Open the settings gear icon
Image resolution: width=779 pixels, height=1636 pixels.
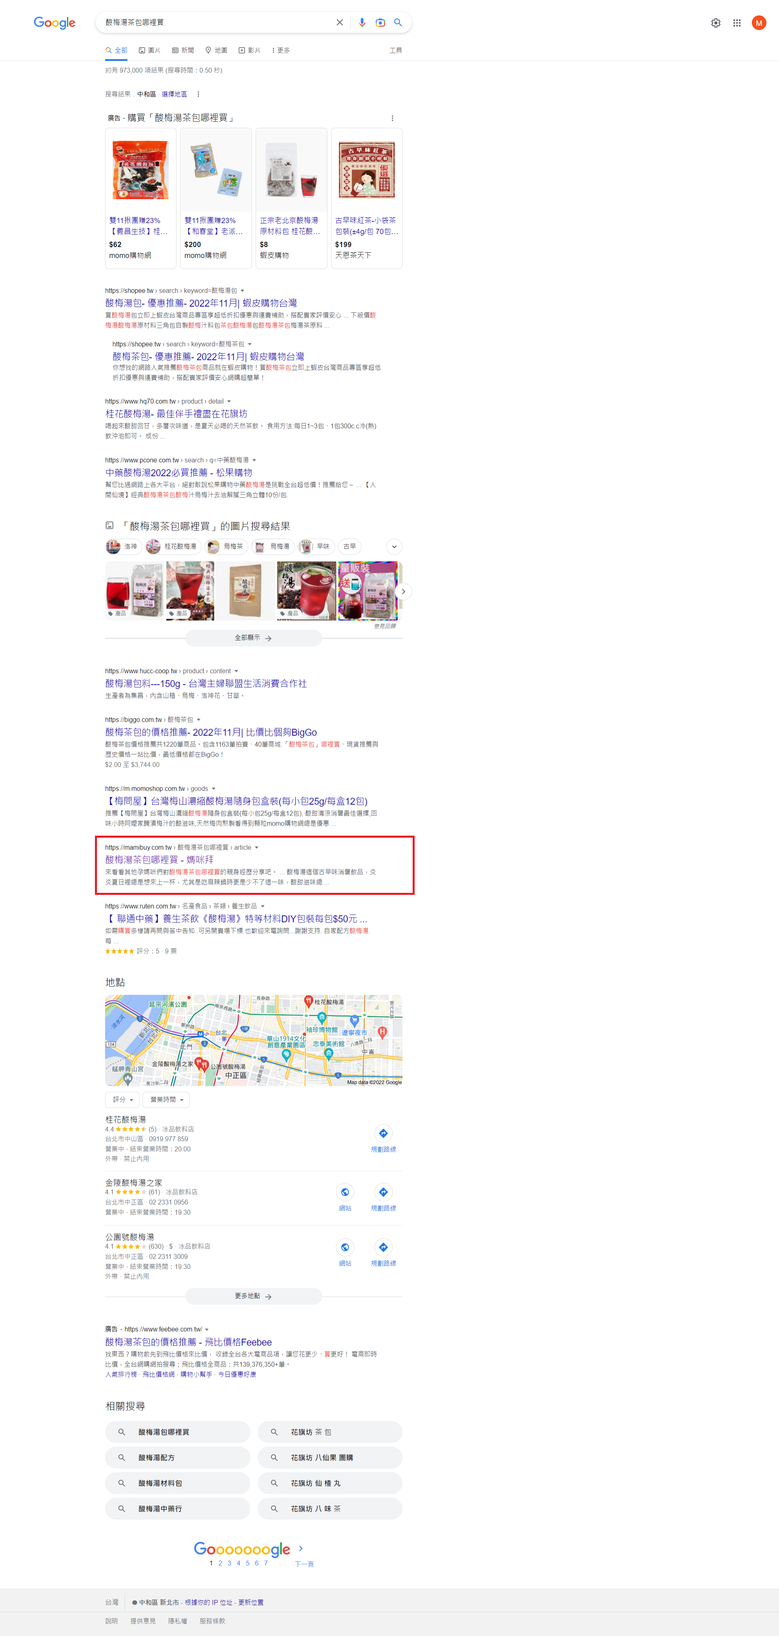click(715, 23)
